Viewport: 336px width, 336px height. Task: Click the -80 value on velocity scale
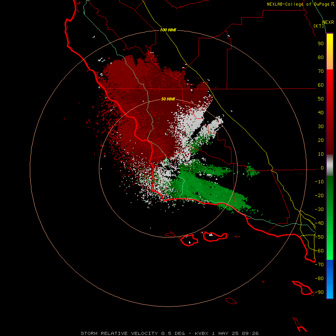[x=319, y=279]
